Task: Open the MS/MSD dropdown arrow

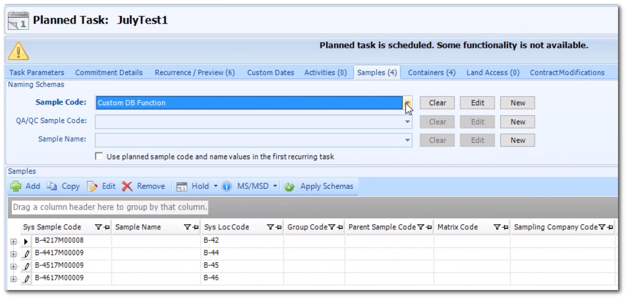Action: [x=275, y=187]
